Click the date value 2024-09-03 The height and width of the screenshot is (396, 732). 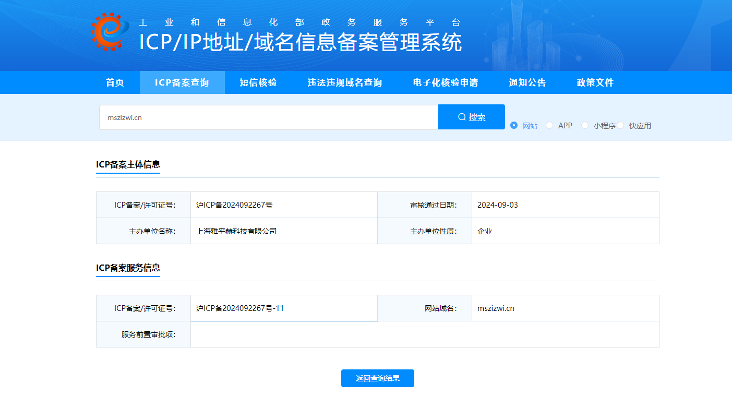pos(498,205)
